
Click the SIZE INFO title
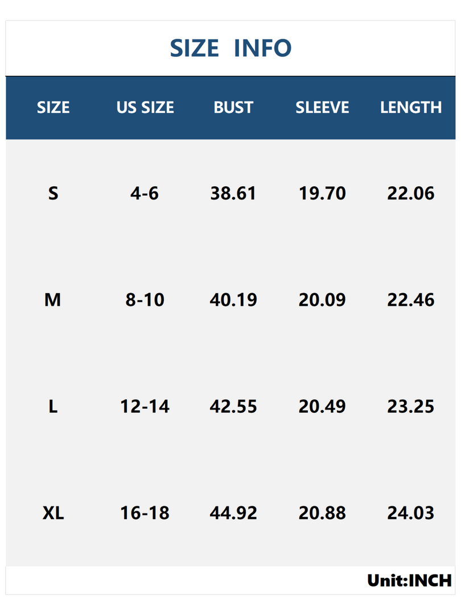[230, 48]
